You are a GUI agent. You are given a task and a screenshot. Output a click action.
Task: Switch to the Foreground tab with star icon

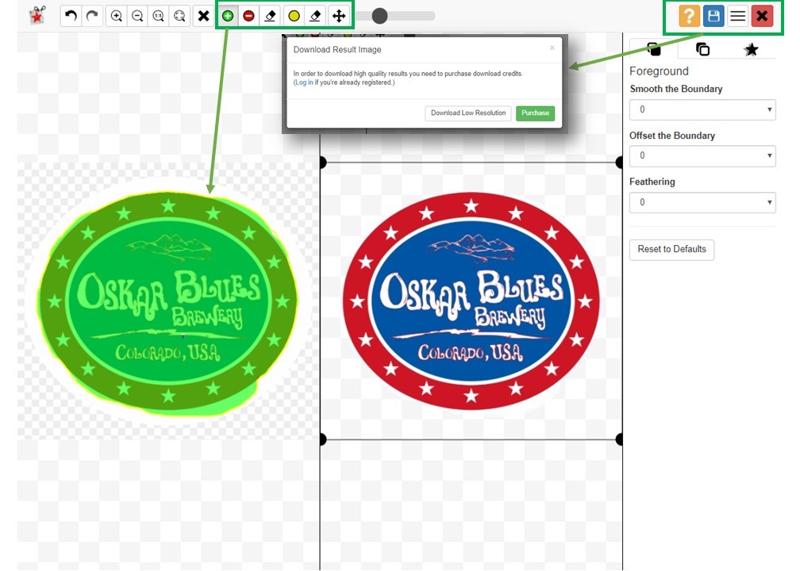click(x=752, y=49)
